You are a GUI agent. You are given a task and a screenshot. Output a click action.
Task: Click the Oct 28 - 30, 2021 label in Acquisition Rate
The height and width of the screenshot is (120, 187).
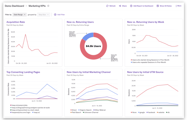21,63
